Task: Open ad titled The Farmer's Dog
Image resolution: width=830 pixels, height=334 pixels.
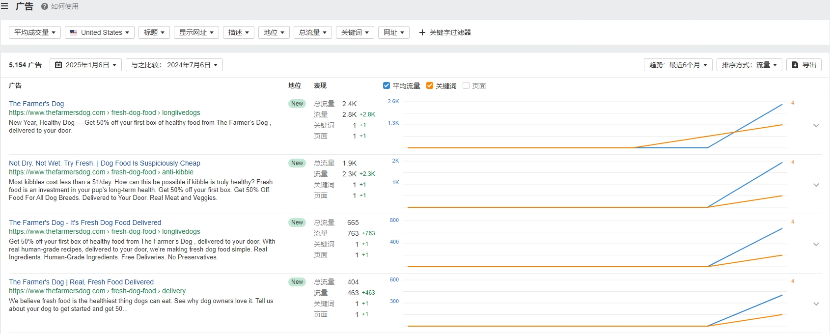Action: tap(36, 104)
